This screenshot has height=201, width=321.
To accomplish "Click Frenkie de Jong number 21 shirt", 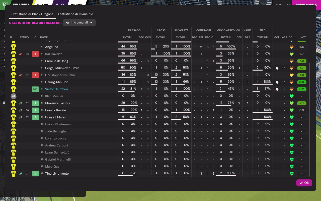I will (x=14, y=61).
